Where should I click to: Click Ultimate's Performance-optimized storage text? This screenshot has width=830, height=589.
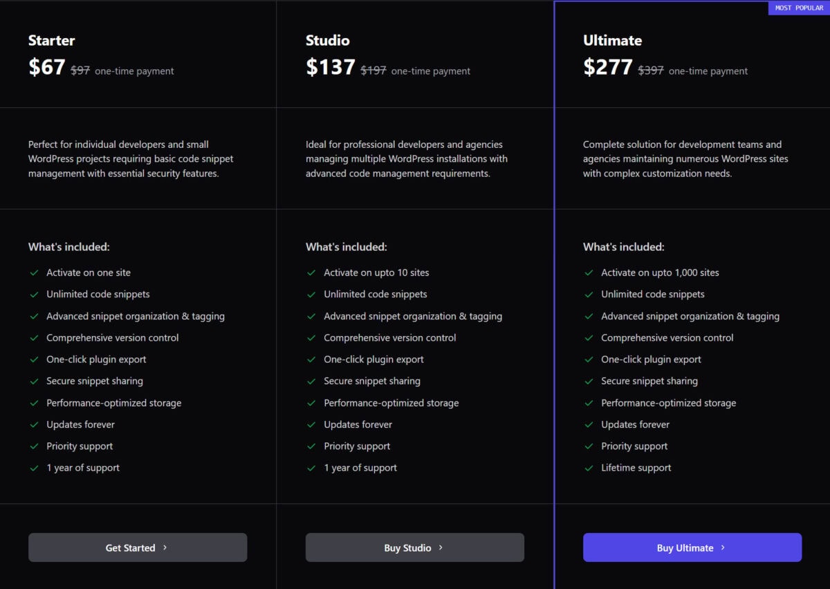(x=668, y=403)
